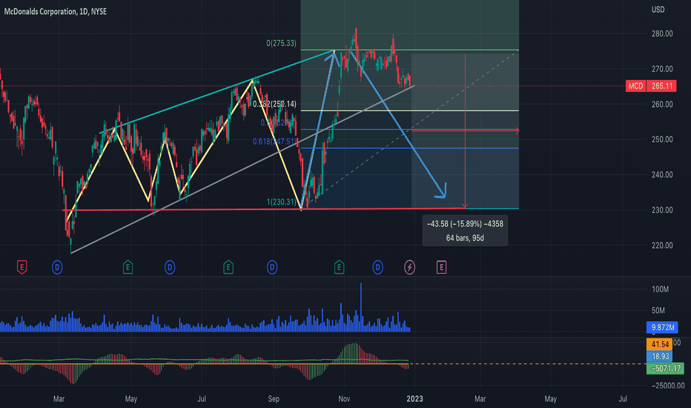Click the 2023 label on the time axis
The image size is (691, 408).
click(414, 399)
